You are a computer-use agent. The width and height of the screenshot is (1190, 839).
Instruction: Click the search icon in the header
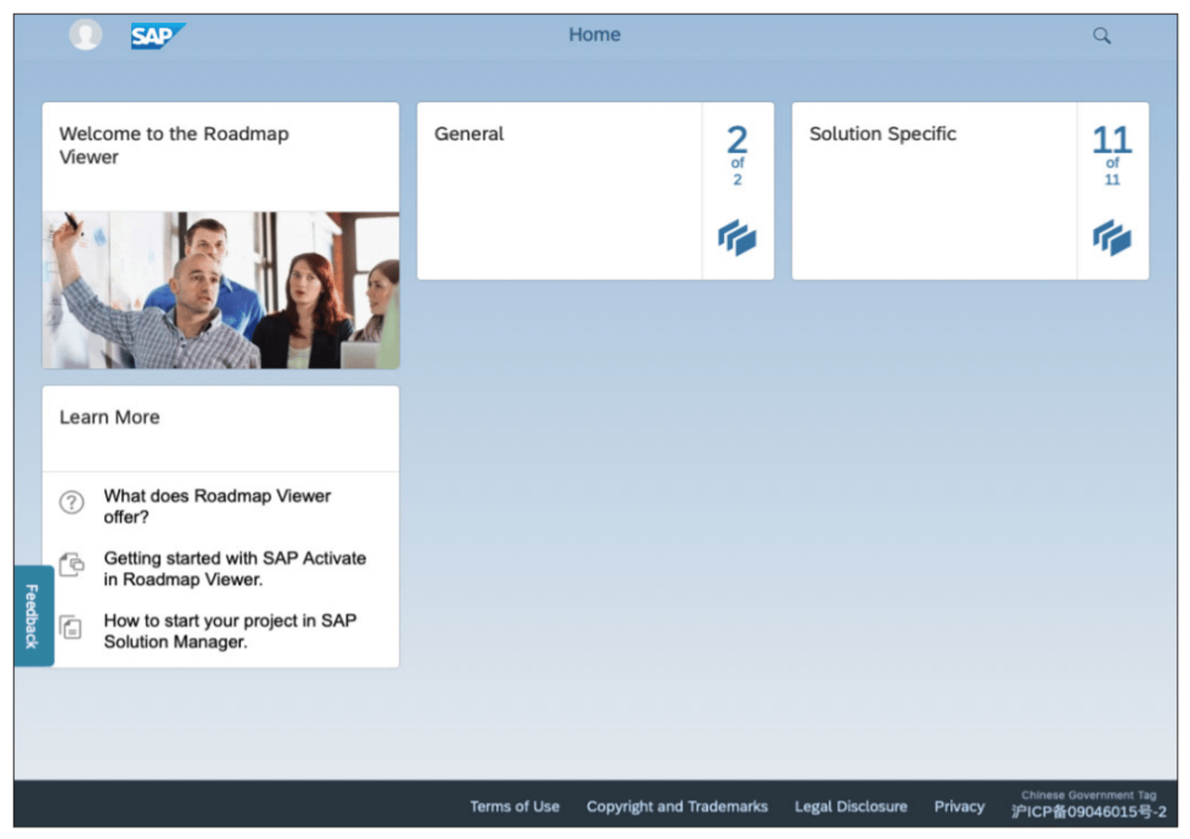pos(1101,35)
